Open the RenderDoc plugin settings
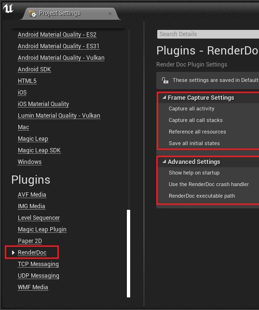 coord(32,253)
